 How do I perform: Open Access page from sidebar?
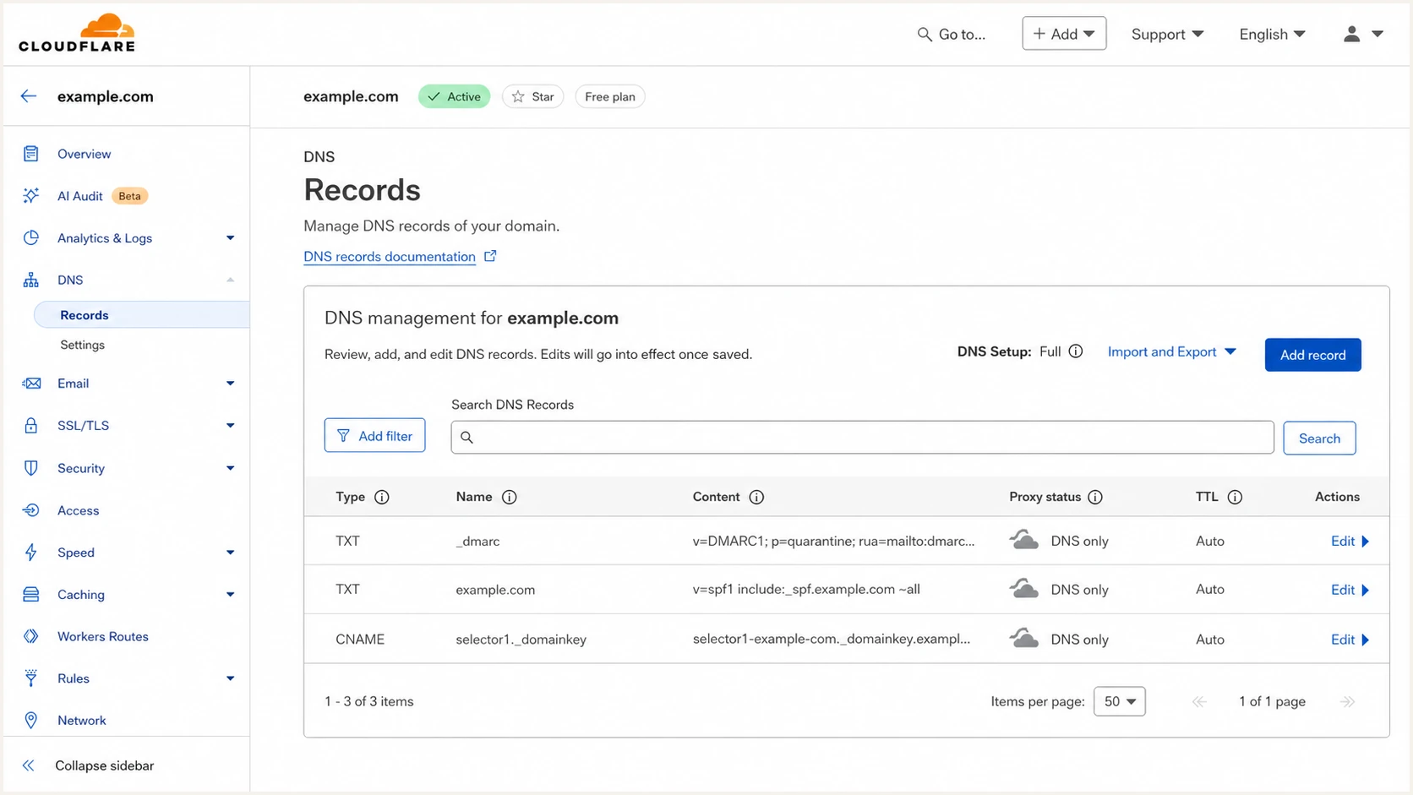tap(78, 510)
